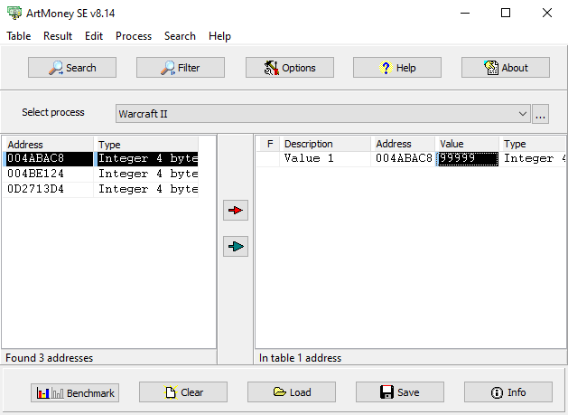This screenshot has height=415, width=568.
Task: Click the F column header in table
Action: 270,144
